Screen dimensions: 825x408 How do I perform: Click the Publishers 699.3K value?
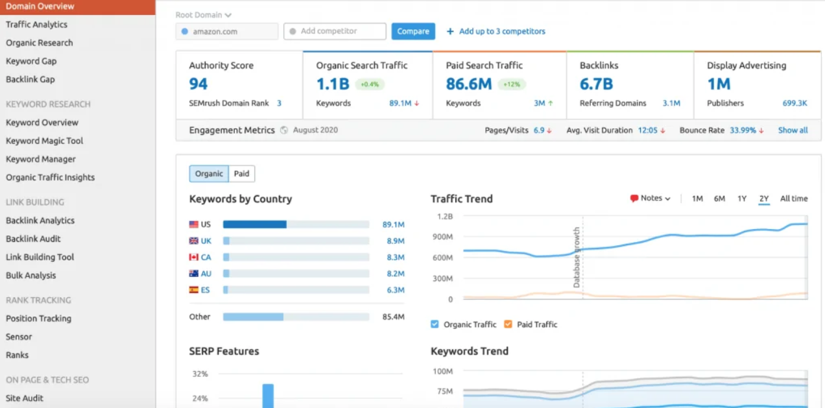click(795, 103)
